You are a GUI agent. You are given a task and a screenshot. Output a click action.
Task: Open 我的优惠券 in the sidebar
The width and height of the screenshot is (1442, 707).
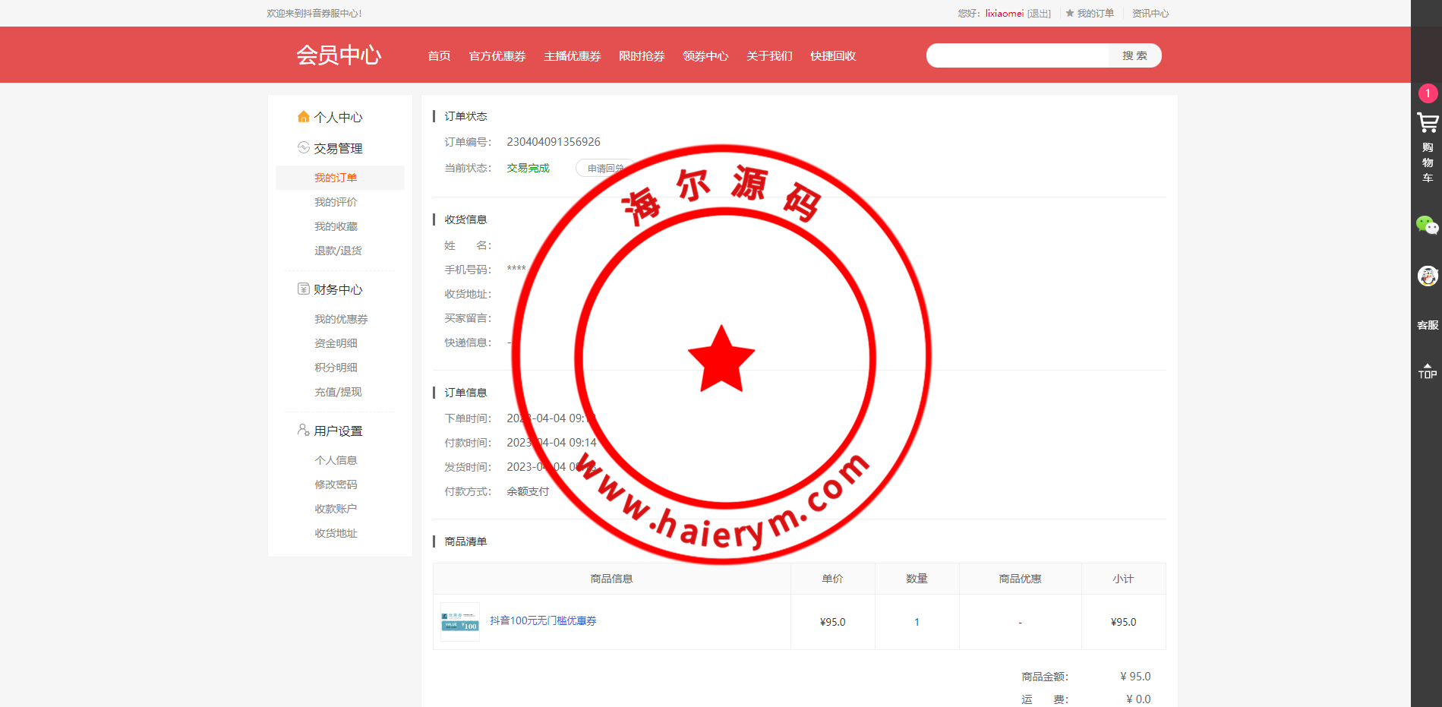click(341, 319)
